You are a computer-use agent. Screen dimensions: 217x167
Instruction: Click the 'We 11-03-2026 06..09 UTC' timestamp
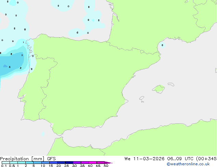[x=159, y=159]
